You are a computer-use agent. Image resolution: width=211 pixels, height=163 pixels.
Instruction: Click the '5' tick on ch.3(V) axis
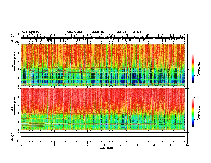tap(19, 133)
